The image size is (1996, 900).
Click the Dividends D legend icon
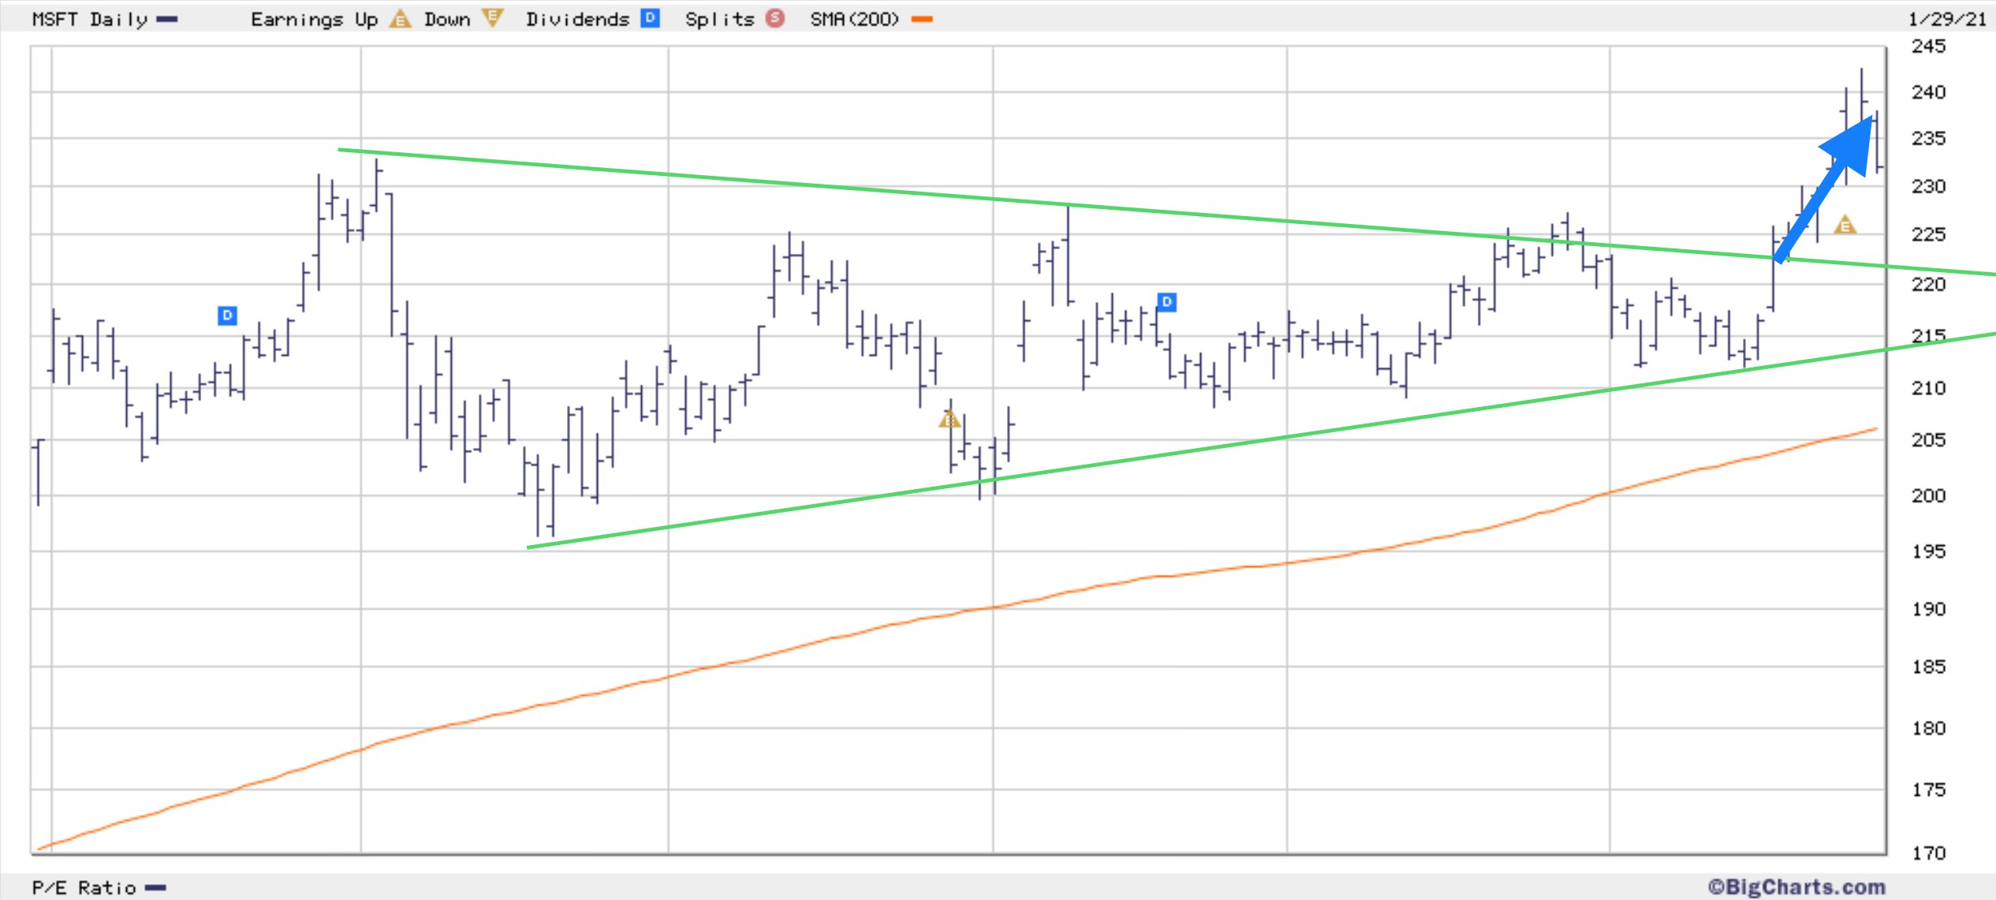click(x=650, y=18)
